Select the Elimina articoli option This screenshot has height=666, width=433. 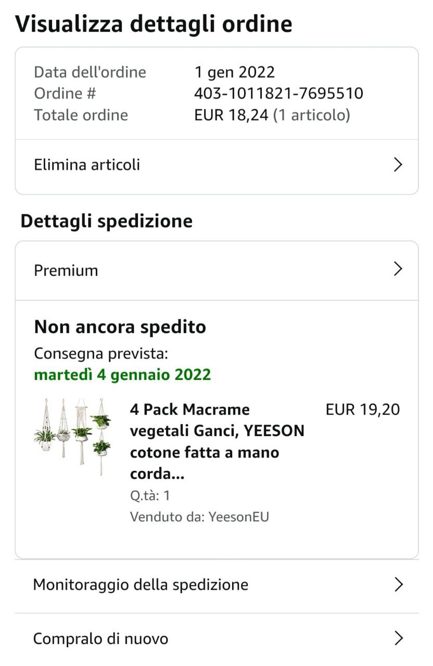(x=87, y=165)
